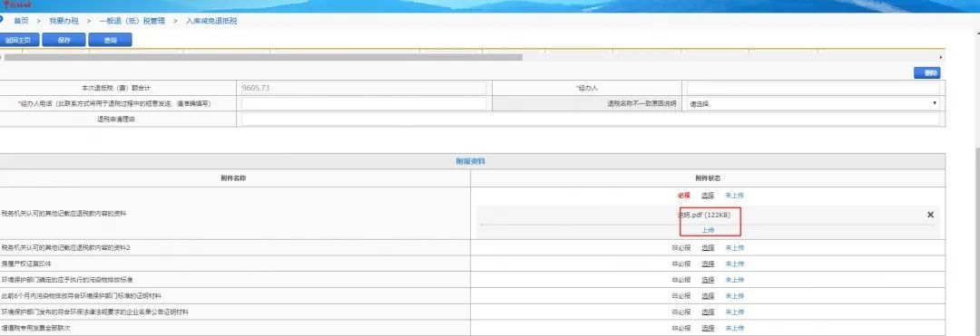
Task: Open 一般退(抵)税管理 breadcrumb item
Action: (x=132, y=21)
